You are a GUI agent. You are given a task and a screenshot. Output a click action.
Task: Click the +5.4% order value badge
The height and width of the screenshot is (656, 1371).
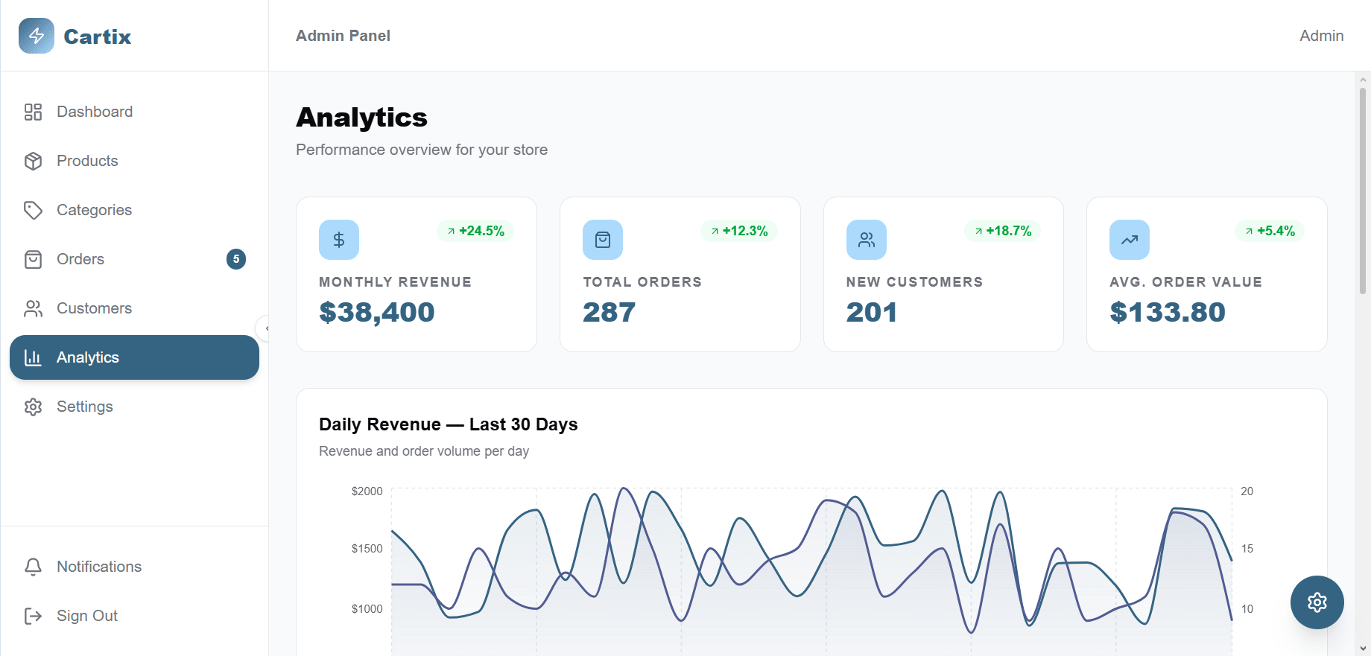(x=1270, y=231)
